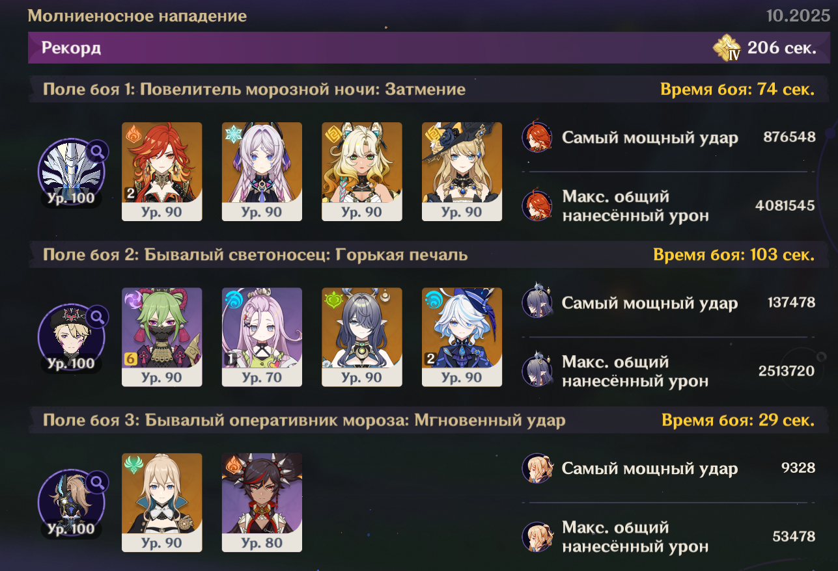Select blonde Anemo level 90 character card
838x571 pixels.
162,502
